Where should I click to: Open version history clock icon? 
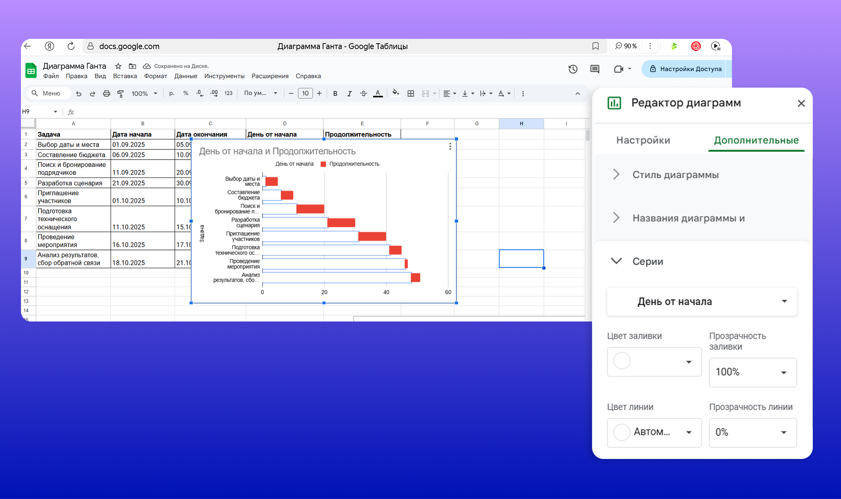[573, 69]
